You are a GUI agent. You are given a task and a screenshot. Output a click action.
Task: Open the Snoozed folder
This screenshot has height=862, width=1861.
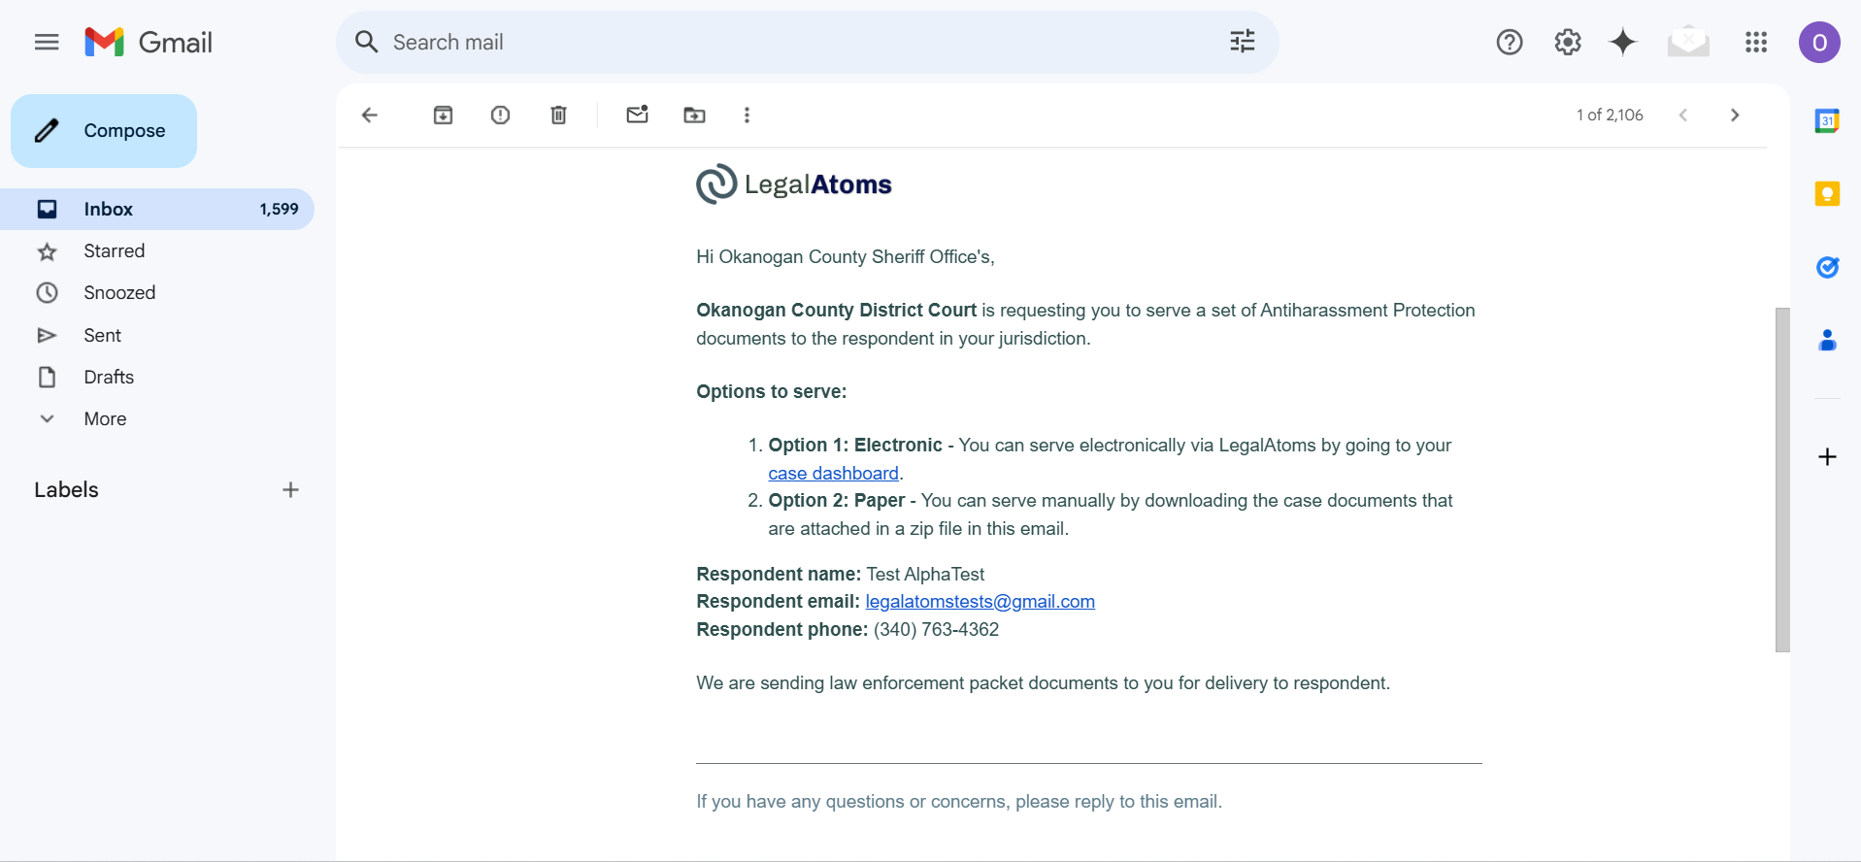click(157, 293)
